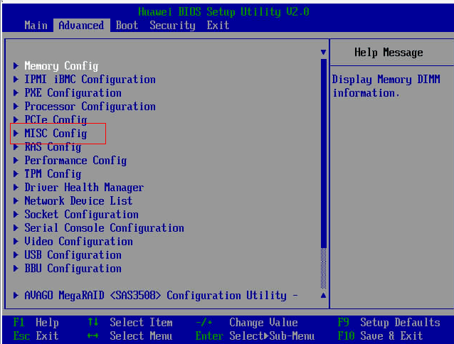
Task: Open Memory Config submenu
Action: (61, 66)
